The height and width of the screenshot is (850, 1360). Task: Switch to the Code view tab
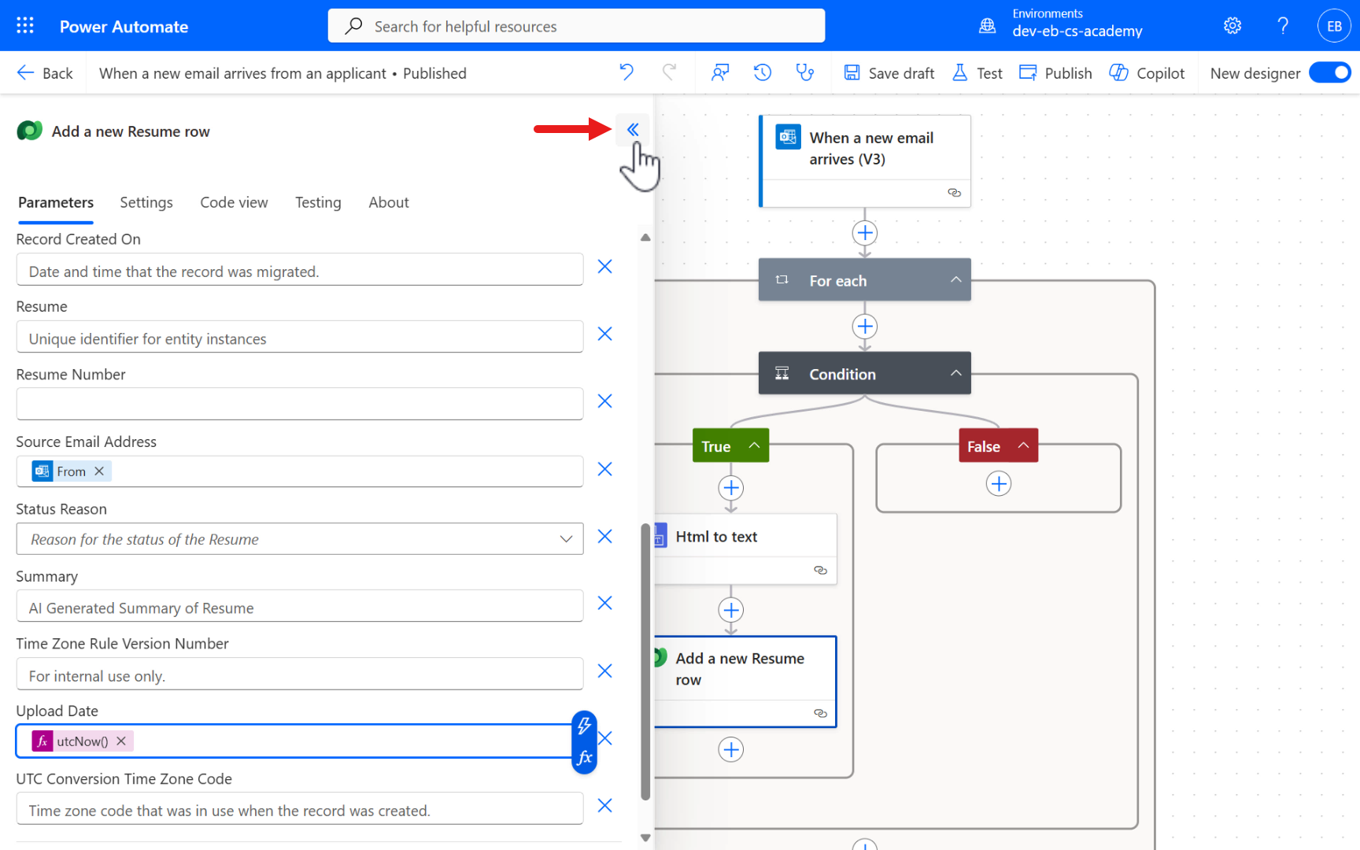tap(234, 202)
